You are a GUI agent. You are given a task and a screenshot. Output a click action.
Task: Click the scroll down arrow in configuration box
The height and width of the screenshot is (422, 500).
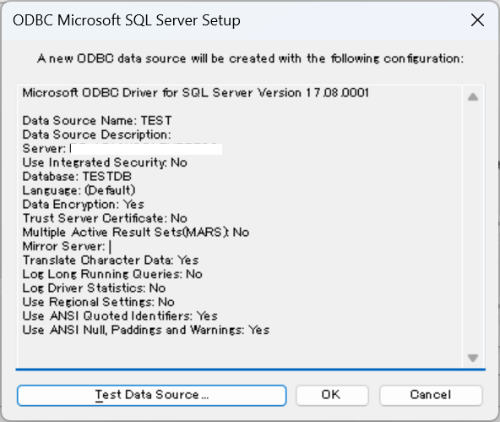coord(473,358)
